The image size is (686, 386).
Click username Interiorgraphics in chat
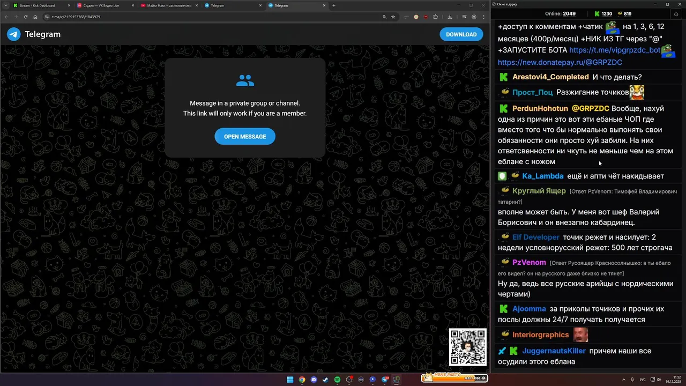point(540,335)
